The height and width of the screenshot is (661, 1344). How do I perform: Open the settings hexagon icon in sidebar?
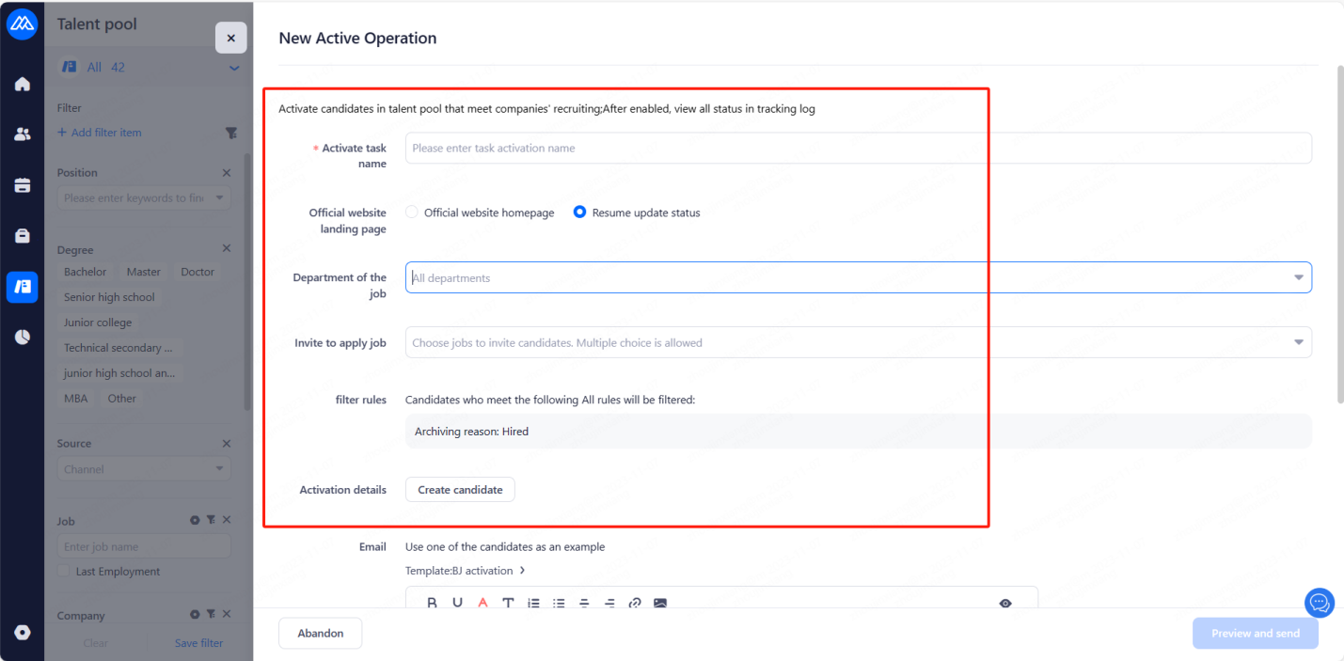coord(23,633)
